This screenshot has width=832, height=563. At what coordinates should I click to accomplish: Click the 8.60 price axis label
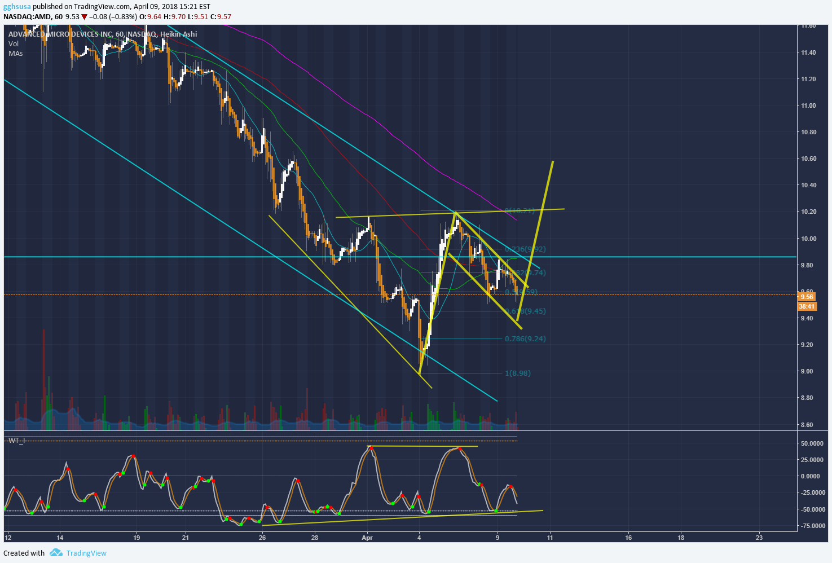[x=807, y=425]
